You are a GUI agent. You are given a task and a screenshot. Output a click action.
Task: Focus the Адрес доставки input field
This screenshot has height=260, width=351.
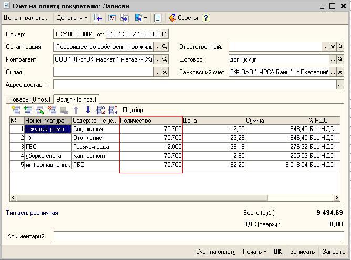tap(195, 85)
